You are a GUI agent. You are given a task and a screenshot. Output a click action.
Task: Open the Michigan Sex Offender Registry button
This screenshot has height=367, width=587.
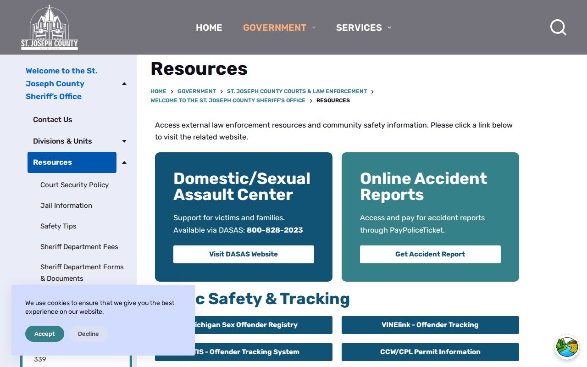(x=264, y=325)
